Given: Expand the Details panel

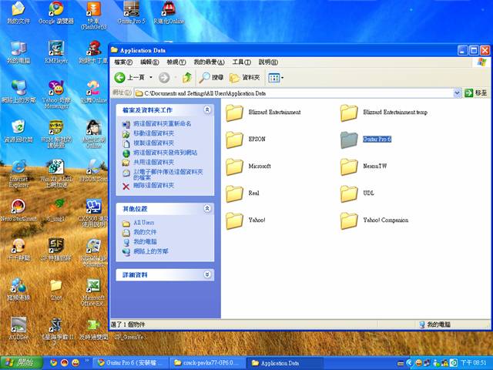Looking at the screenshot, I should pyautogui.click(x=207, y=274).
